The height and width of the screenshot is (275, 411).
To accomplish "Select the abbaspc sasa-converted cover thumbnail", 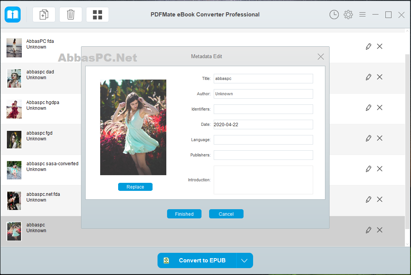I will [x=14, y=170].
